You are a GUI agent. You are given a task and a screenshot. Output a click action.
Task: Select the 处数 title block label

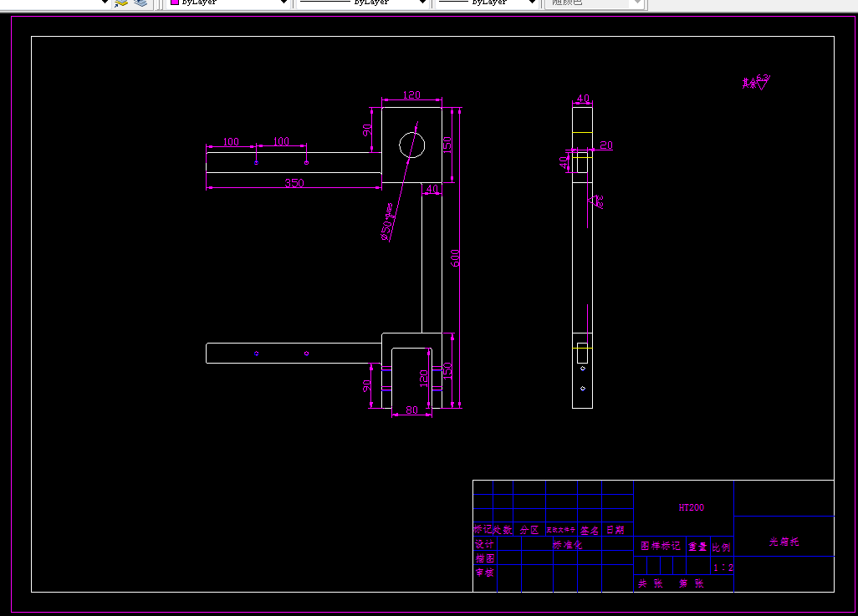tap(503, 530)
